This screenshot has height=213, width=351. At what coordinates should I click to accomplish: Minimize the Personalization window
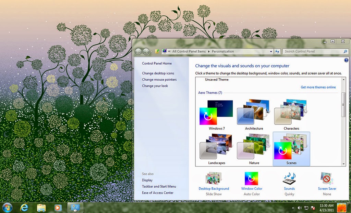[325, 41]
